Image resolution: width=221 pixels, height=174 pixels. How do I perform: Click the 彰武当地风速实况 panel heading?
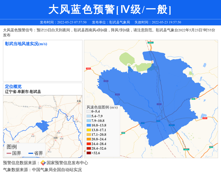(26, 44)
